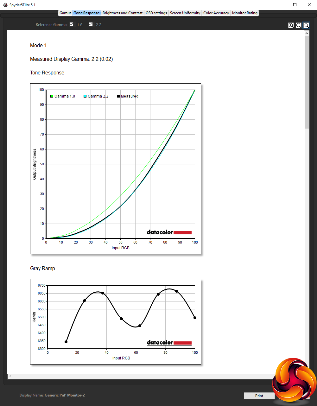Click the zoom to fit magnifier icon
Viewport: 317px width, 406px height.
pos(306,25)
